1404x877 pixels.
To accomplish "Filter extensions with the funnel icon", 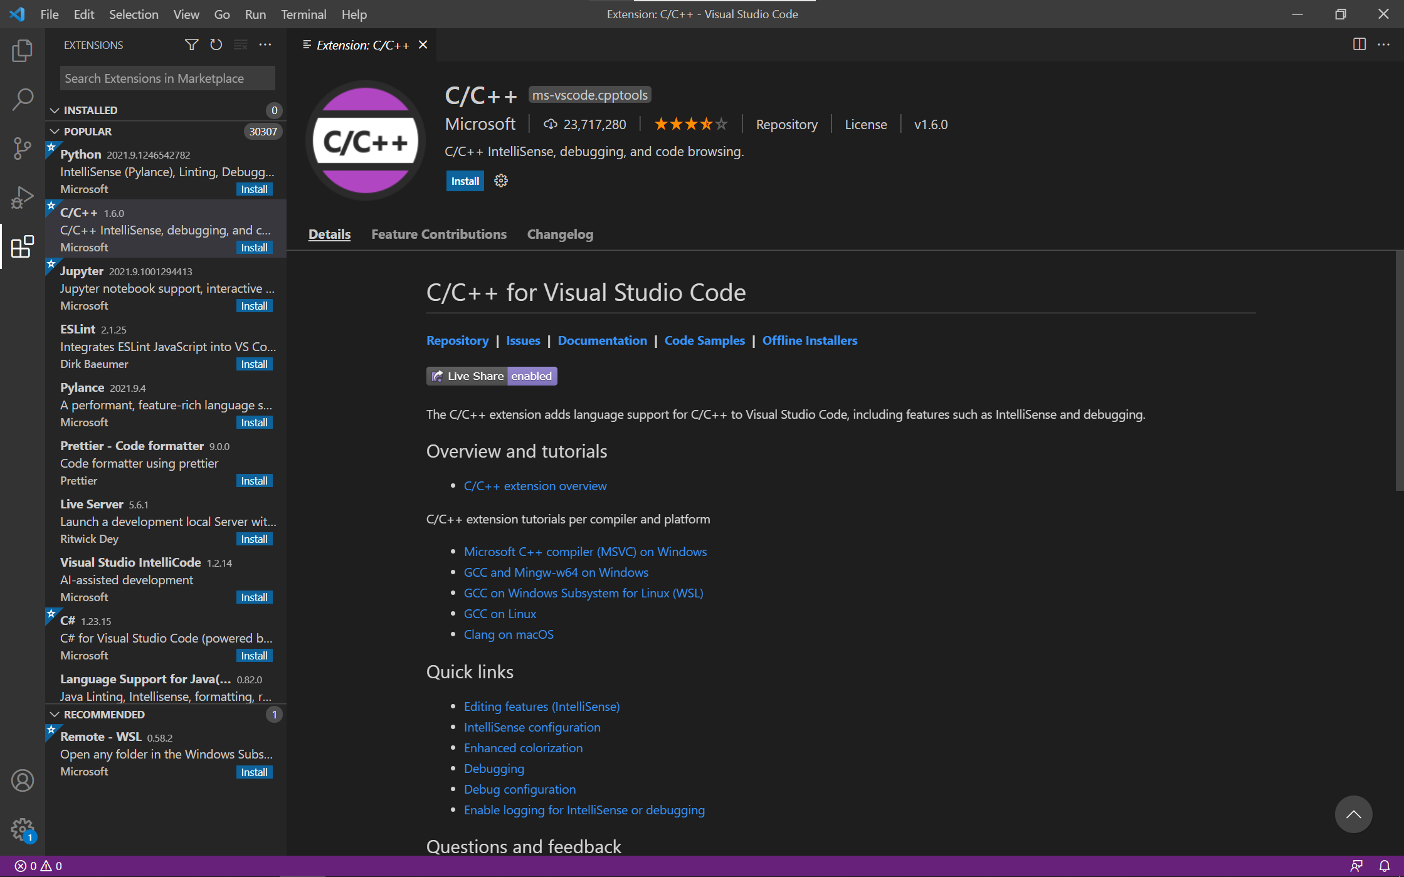I will [x=191, y=45].
